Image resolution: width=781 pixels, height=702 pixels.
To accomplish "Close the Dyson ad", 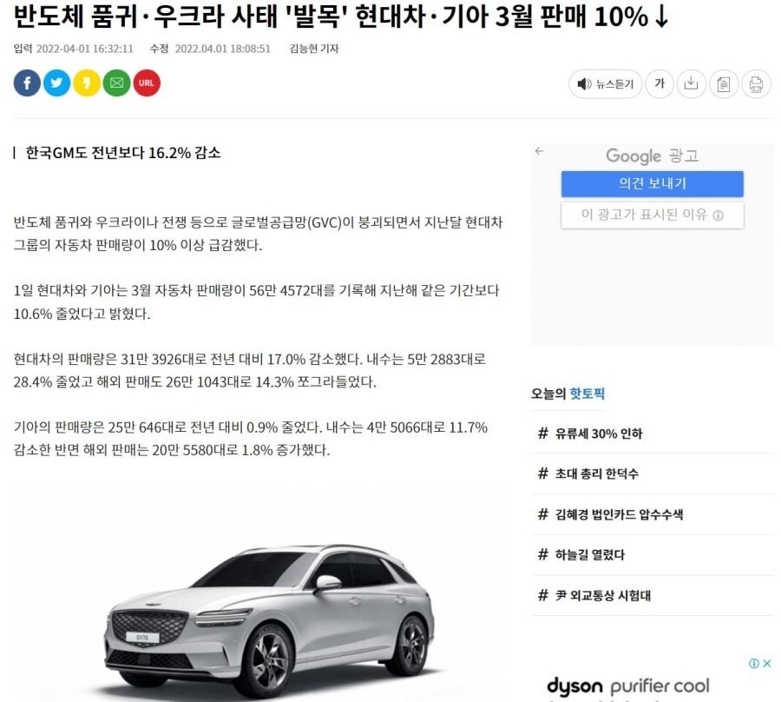I will (767, 663).
